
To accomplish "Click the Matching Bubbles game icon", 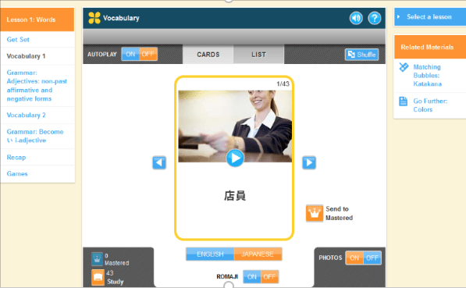I will pos(404,67).
